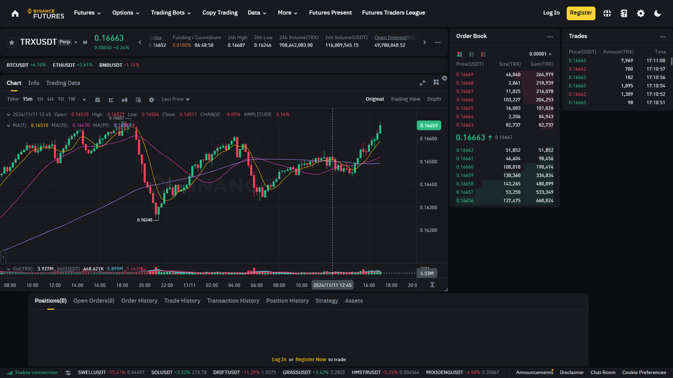Show only asks in order book
The height and width of the screenshot is (378, 673).
[x=483, y=54]
